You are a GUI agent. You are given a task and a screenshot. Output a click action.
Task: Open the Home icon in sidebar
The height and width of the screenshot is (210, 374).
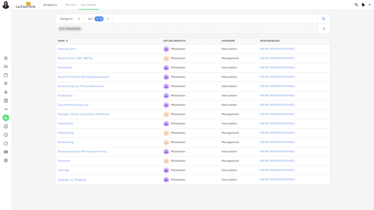click(6, 58)
